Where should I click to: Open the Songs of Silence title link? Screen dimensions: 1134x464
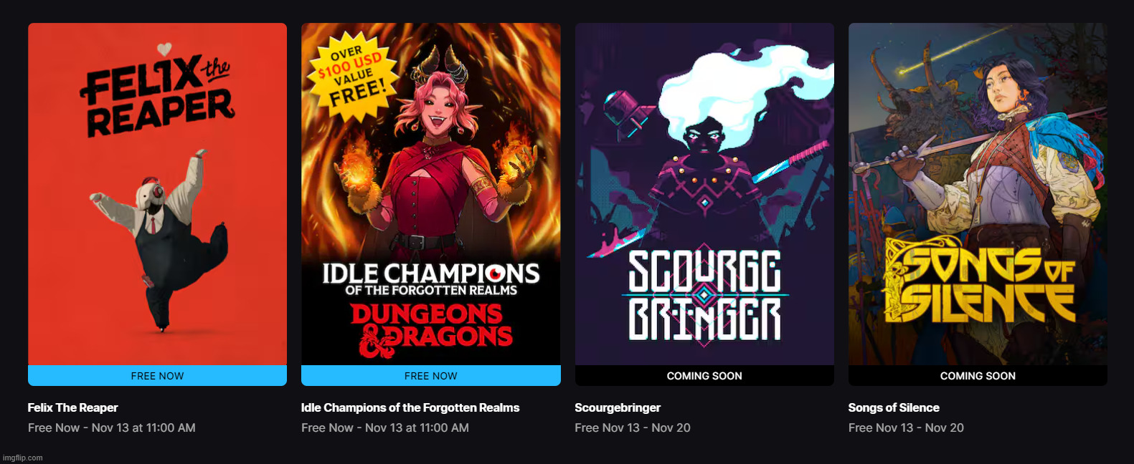(x=894, y=407)
